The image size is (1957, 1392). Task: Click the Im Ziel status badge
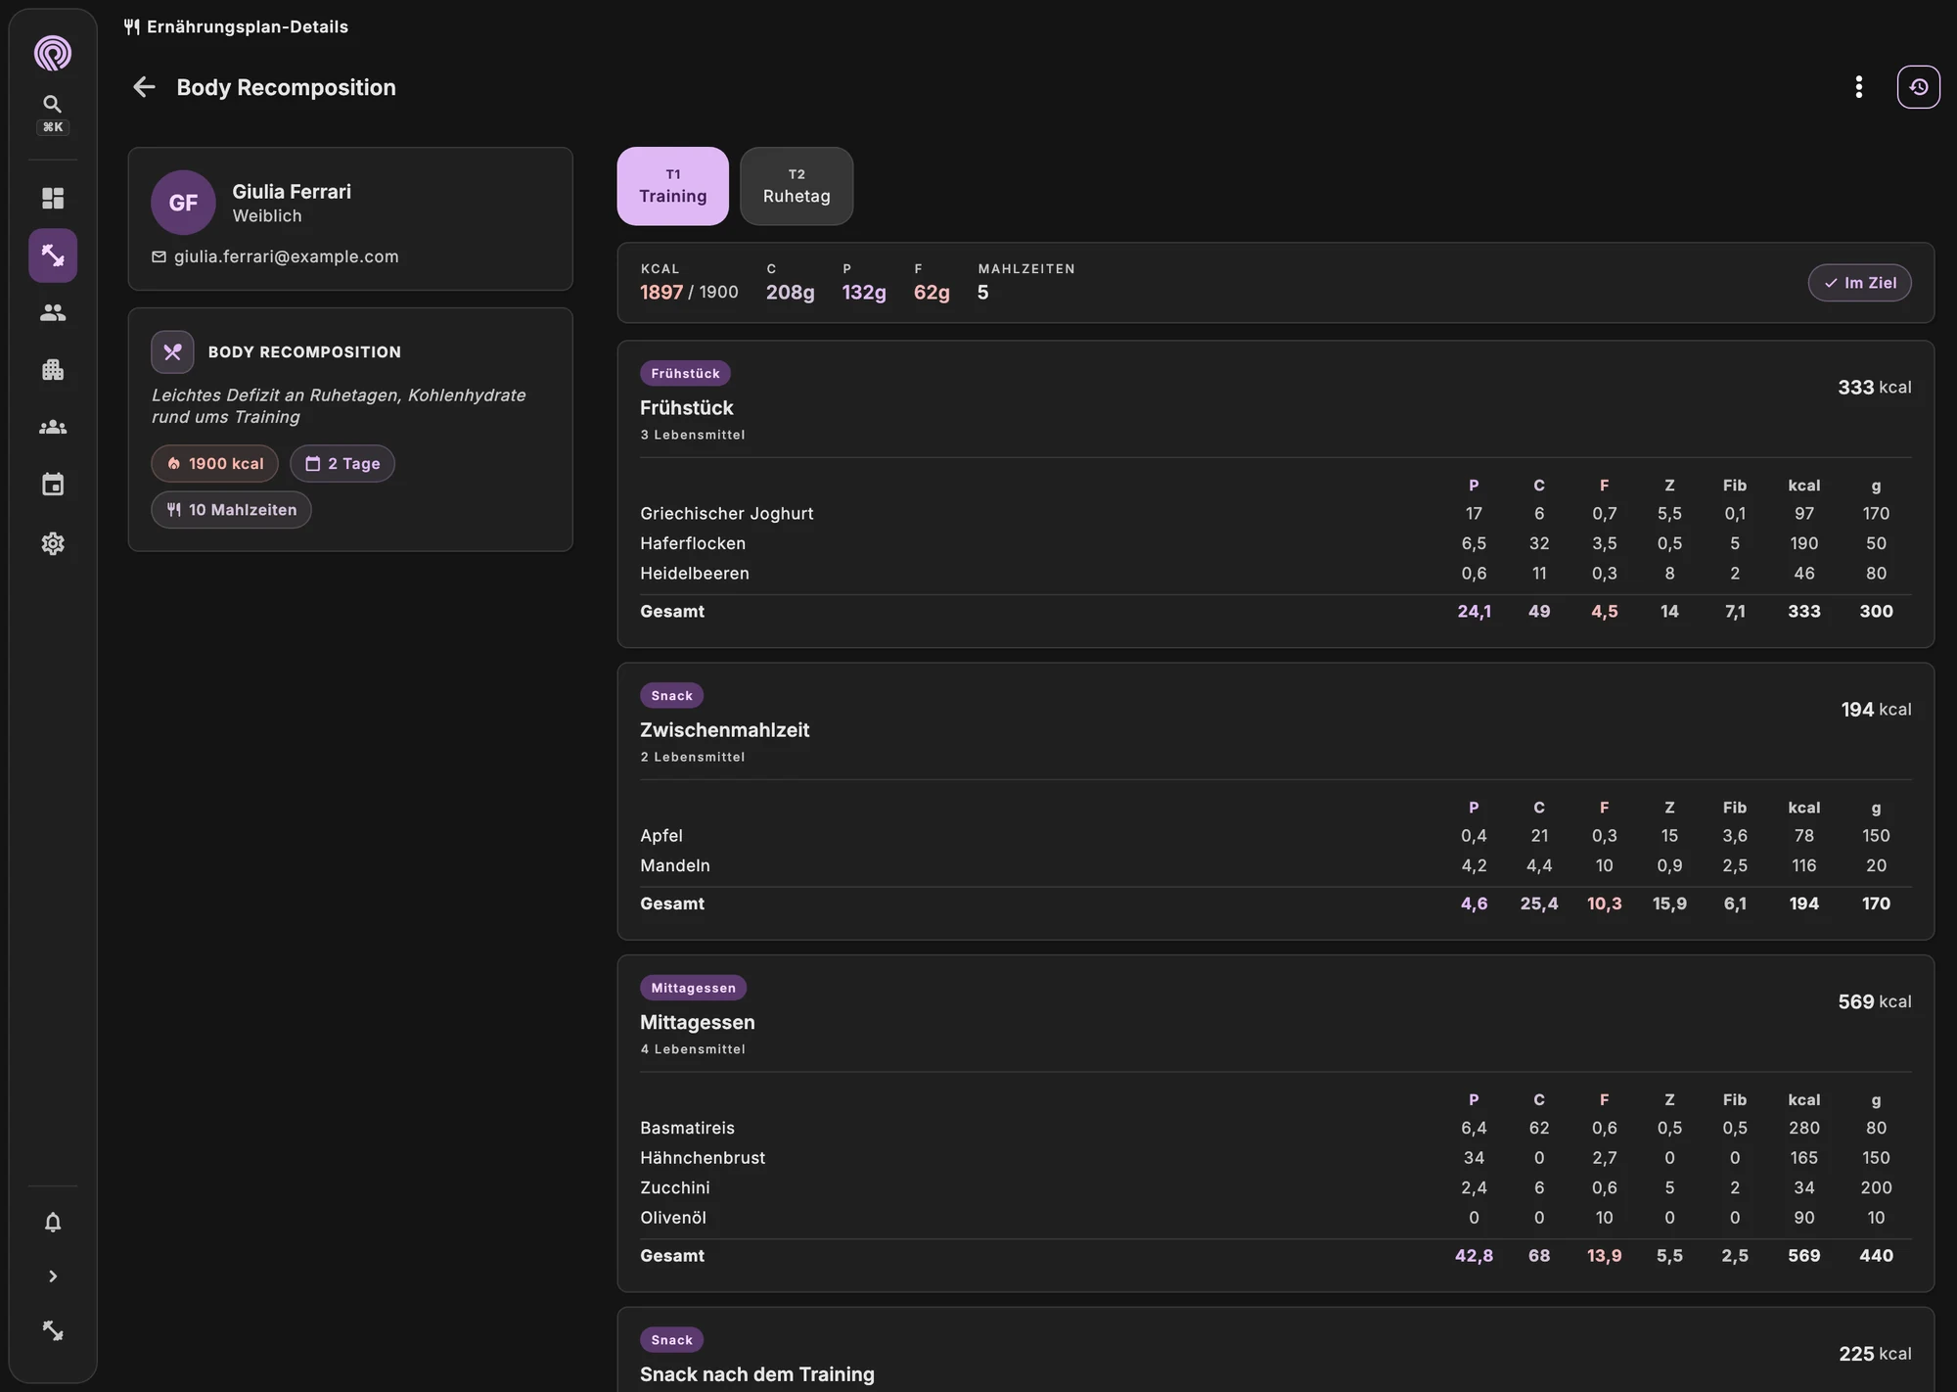click(1859, 283)
